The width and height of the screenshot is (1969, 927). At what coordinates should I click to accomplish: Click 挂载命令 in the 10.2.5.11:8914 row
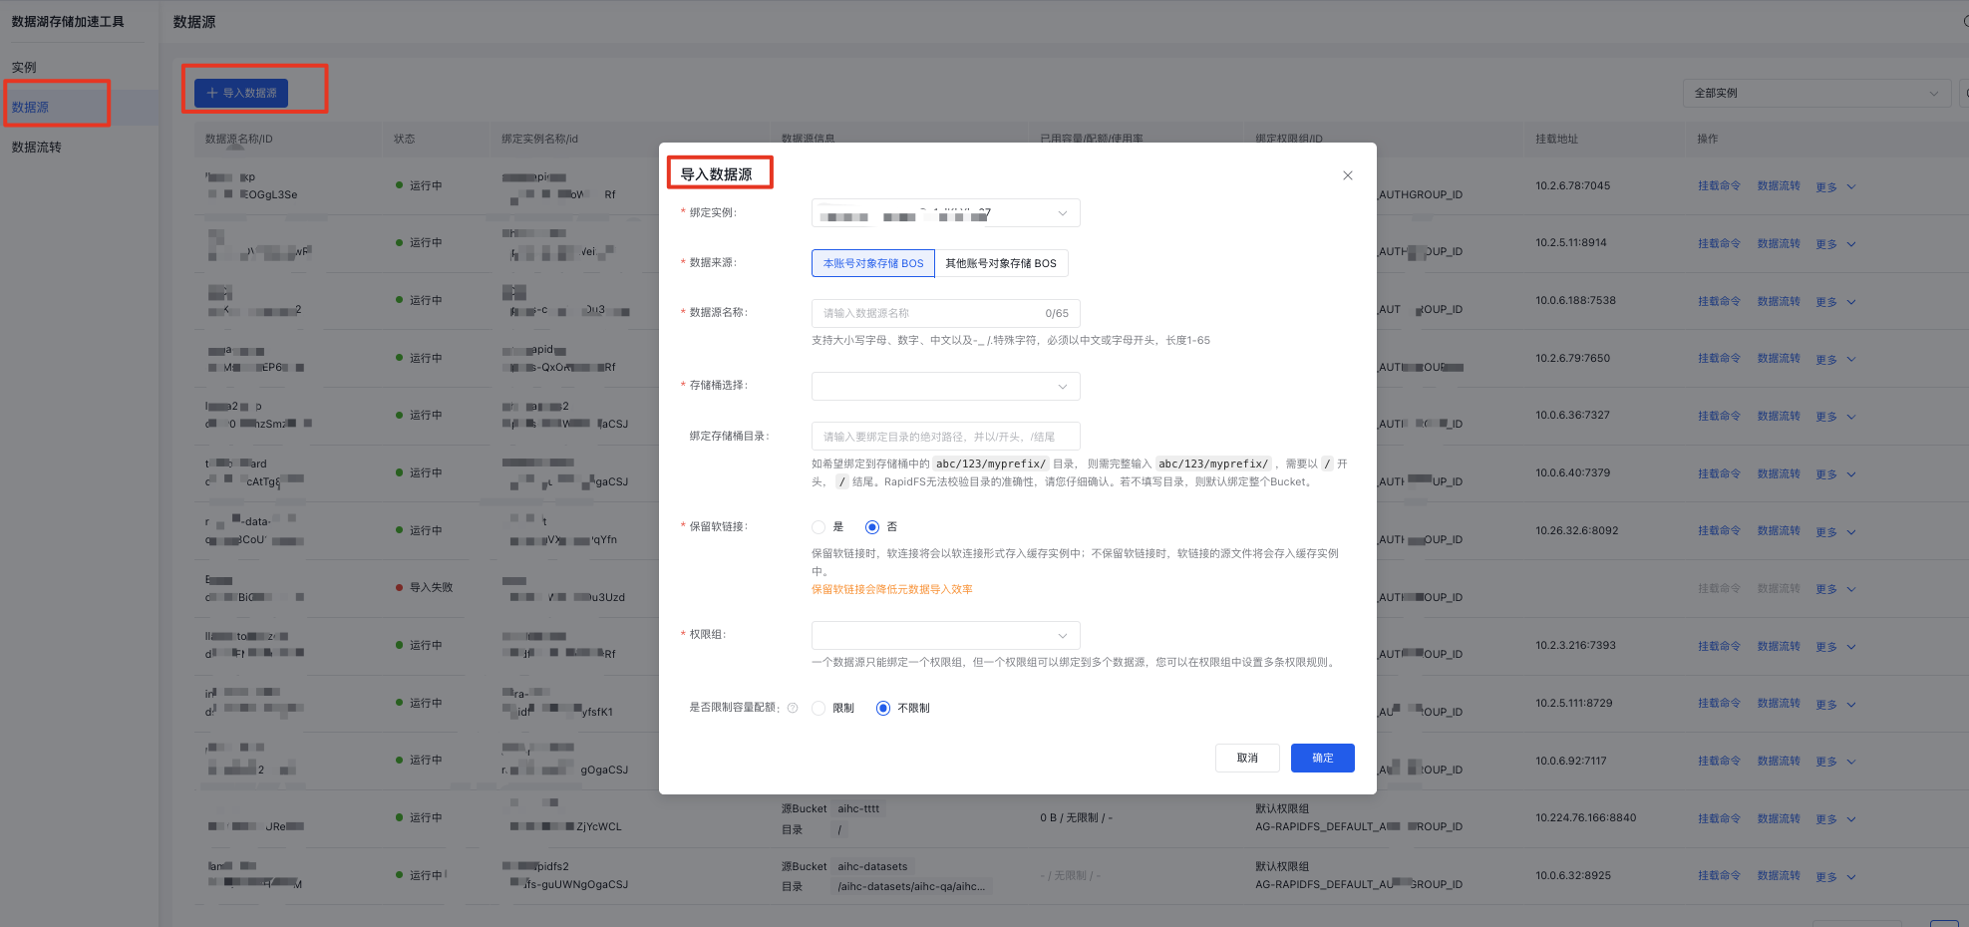[1719, 243]
